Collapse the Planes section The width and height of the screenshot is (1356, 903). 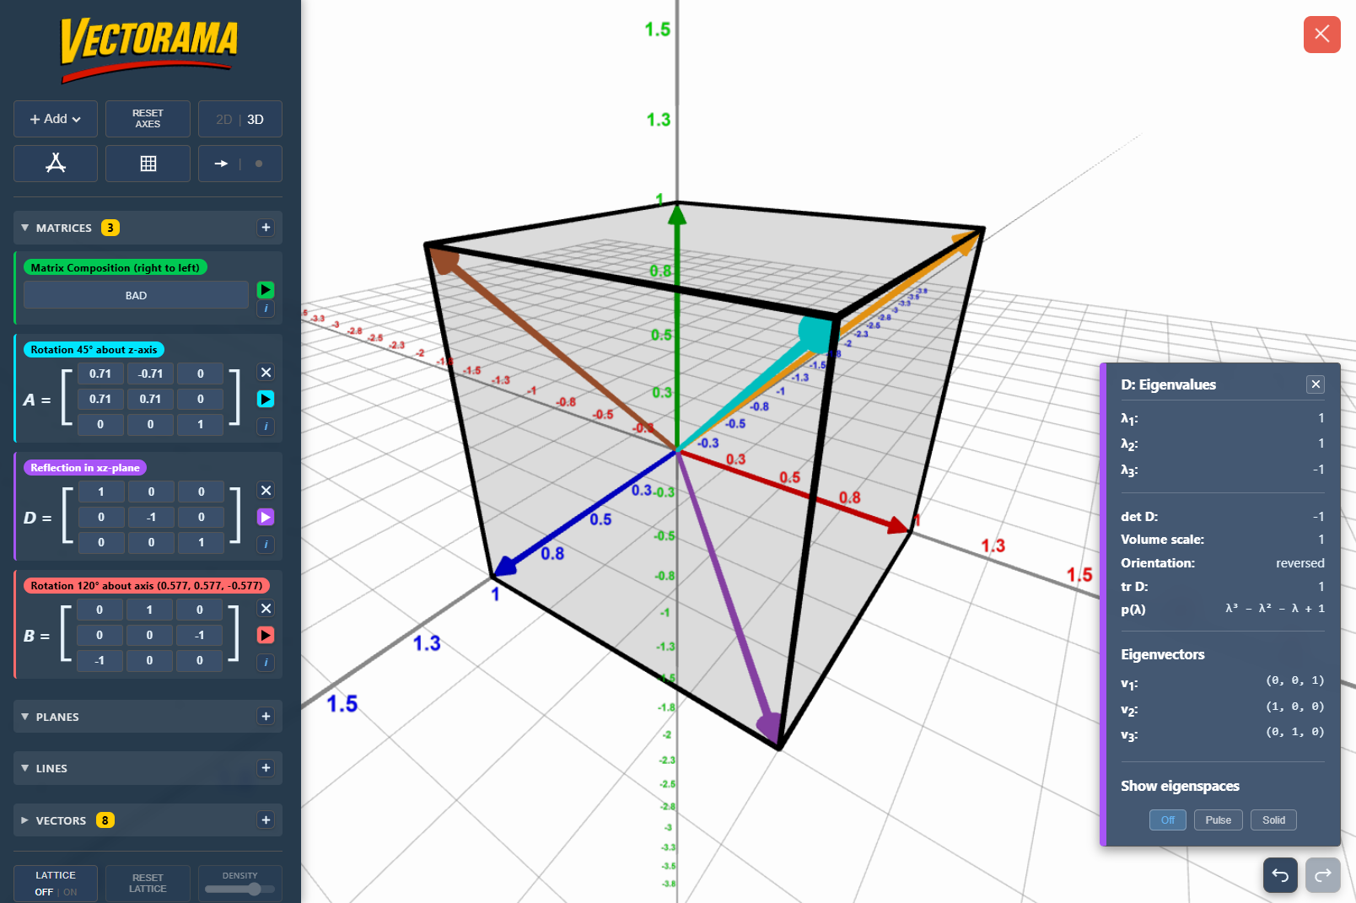[x=25, y=717]
